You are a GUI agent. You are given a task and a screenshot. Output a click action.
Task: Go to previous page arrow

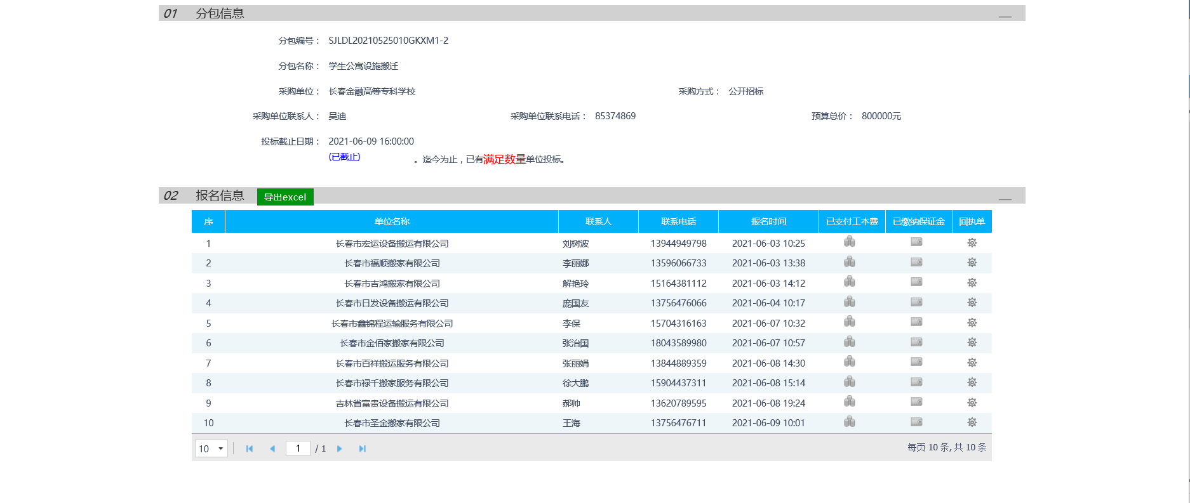pos(272,448)
